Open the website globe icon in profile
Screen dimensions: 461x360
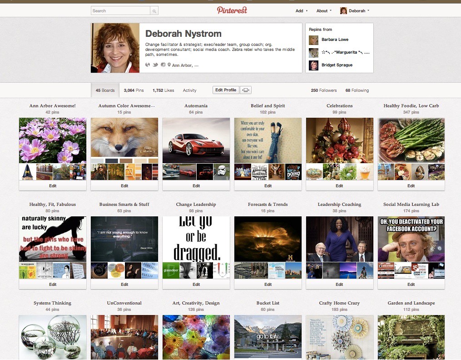(148, 65)
